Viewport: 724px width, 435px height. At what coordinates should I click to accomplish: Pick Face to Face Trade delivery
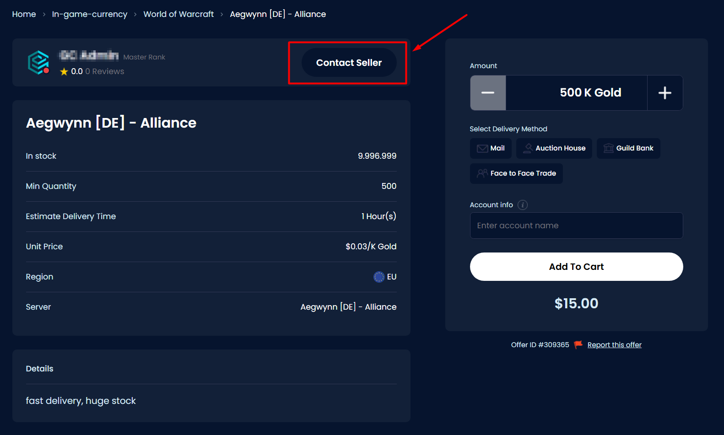(x=516, y=173)
